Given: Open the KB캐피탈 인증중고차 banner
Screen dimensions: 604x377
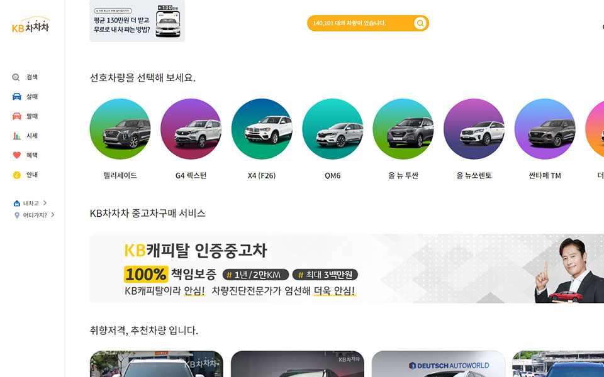Looking at the screenshot, I should 347,268.
